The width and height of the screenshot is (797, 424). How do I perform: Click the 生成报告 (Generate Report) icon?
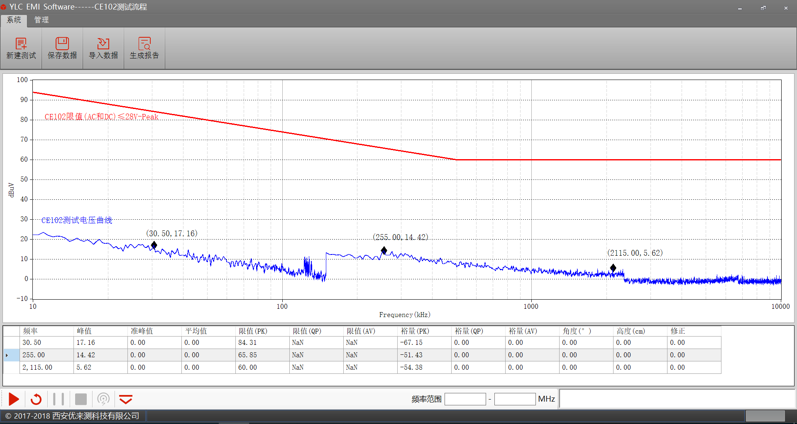click(144, 44)
